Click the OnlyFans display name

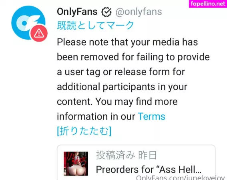(77, 12)
